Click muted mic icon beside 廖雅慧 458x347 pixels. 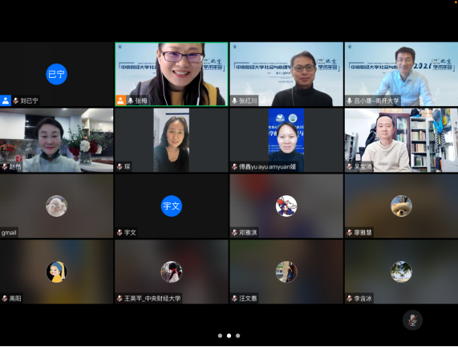(x=350, y=233)
